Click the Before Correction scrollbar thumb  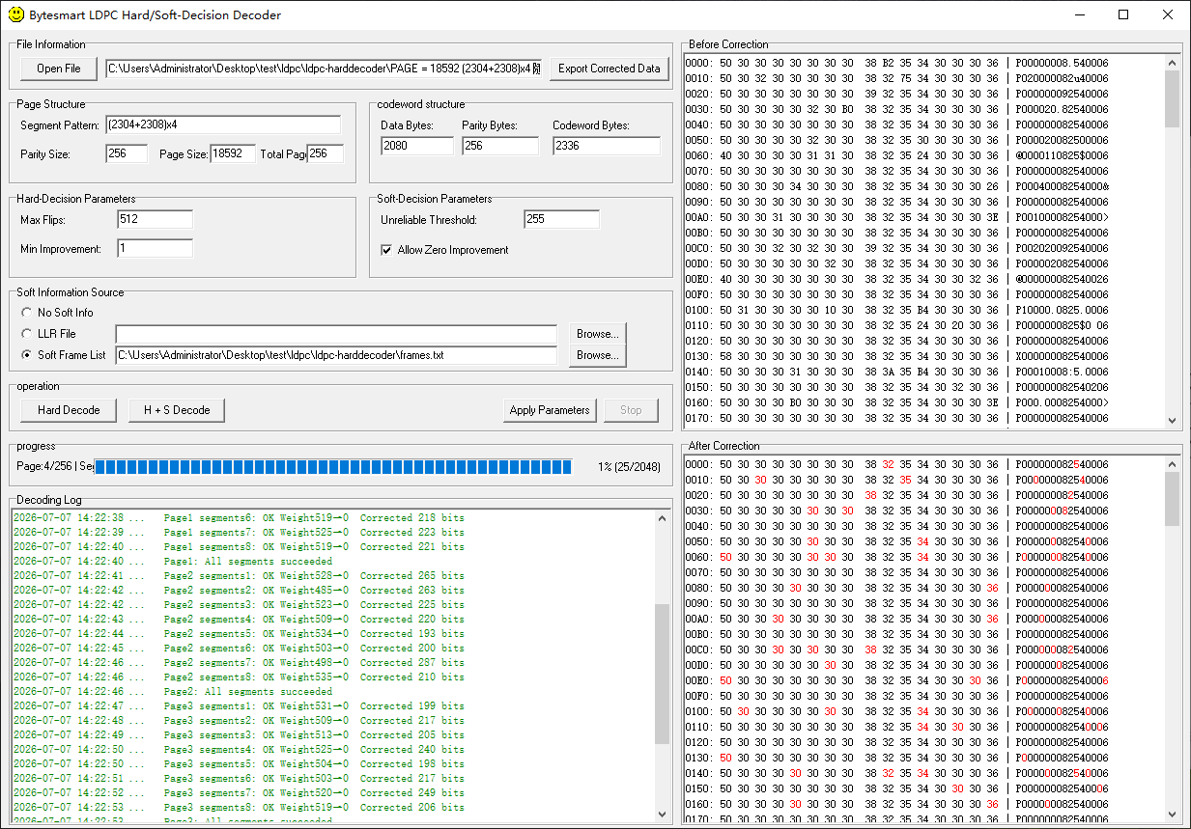click(x=1173, y=99)
